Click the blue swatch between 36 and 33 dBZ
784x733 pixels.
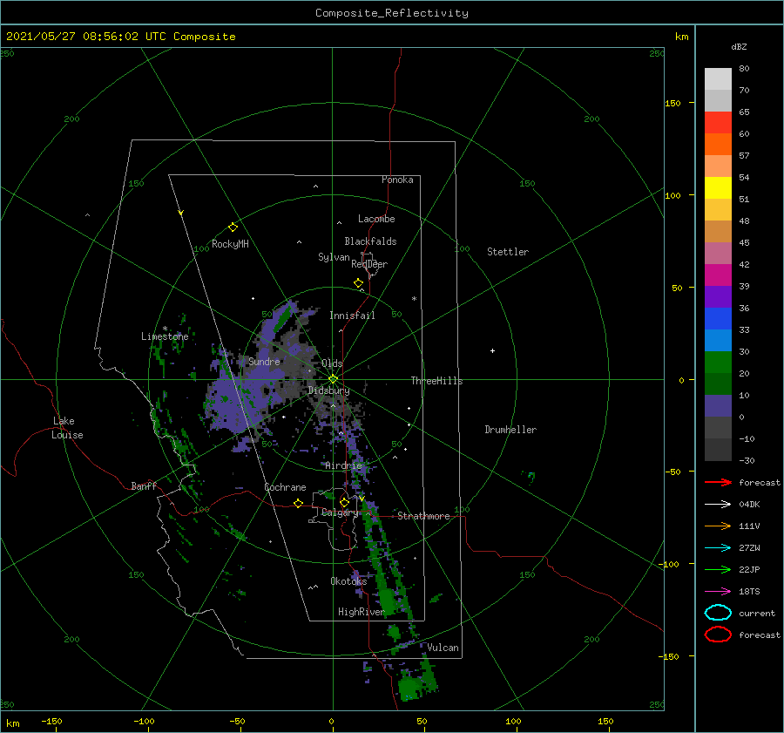[718, 318]
